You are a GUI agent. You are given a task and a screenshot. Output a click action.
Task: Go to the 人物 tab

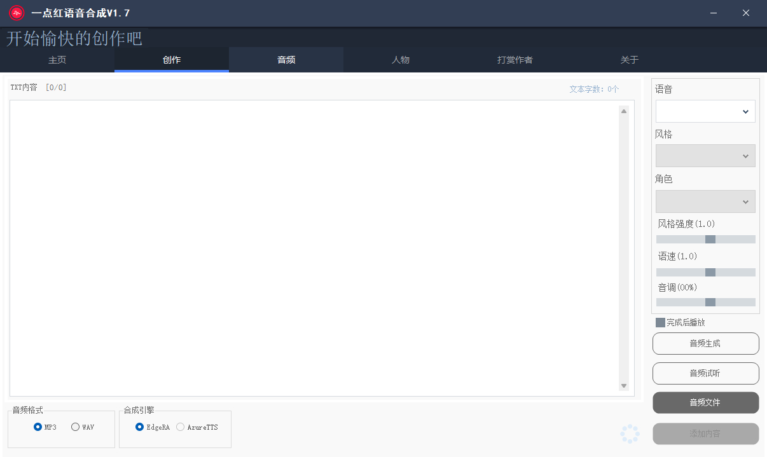(401, 60)
